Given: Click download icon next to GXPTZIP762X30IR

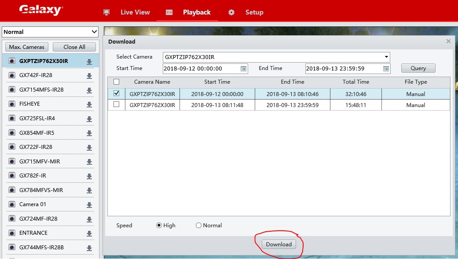Looking at the screenshot, I should [89, 62].
